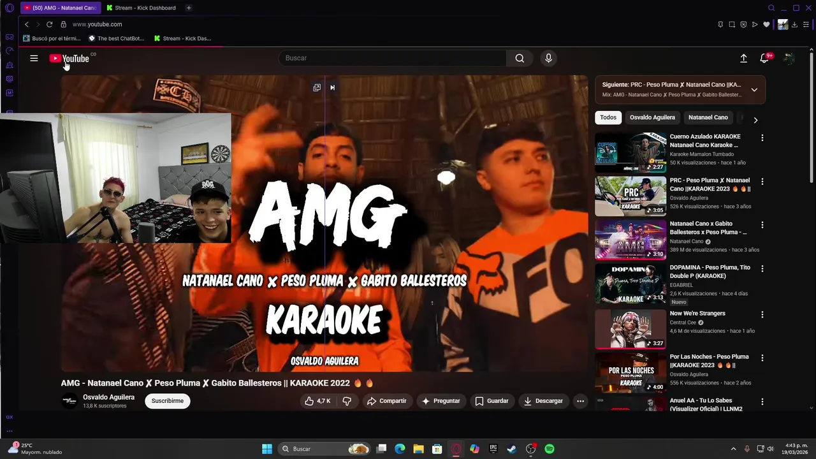Viewport: 816px width, 459px height.
Task: Select the Osvaldo Aguilera filter chip
Action: coord(652,117)
